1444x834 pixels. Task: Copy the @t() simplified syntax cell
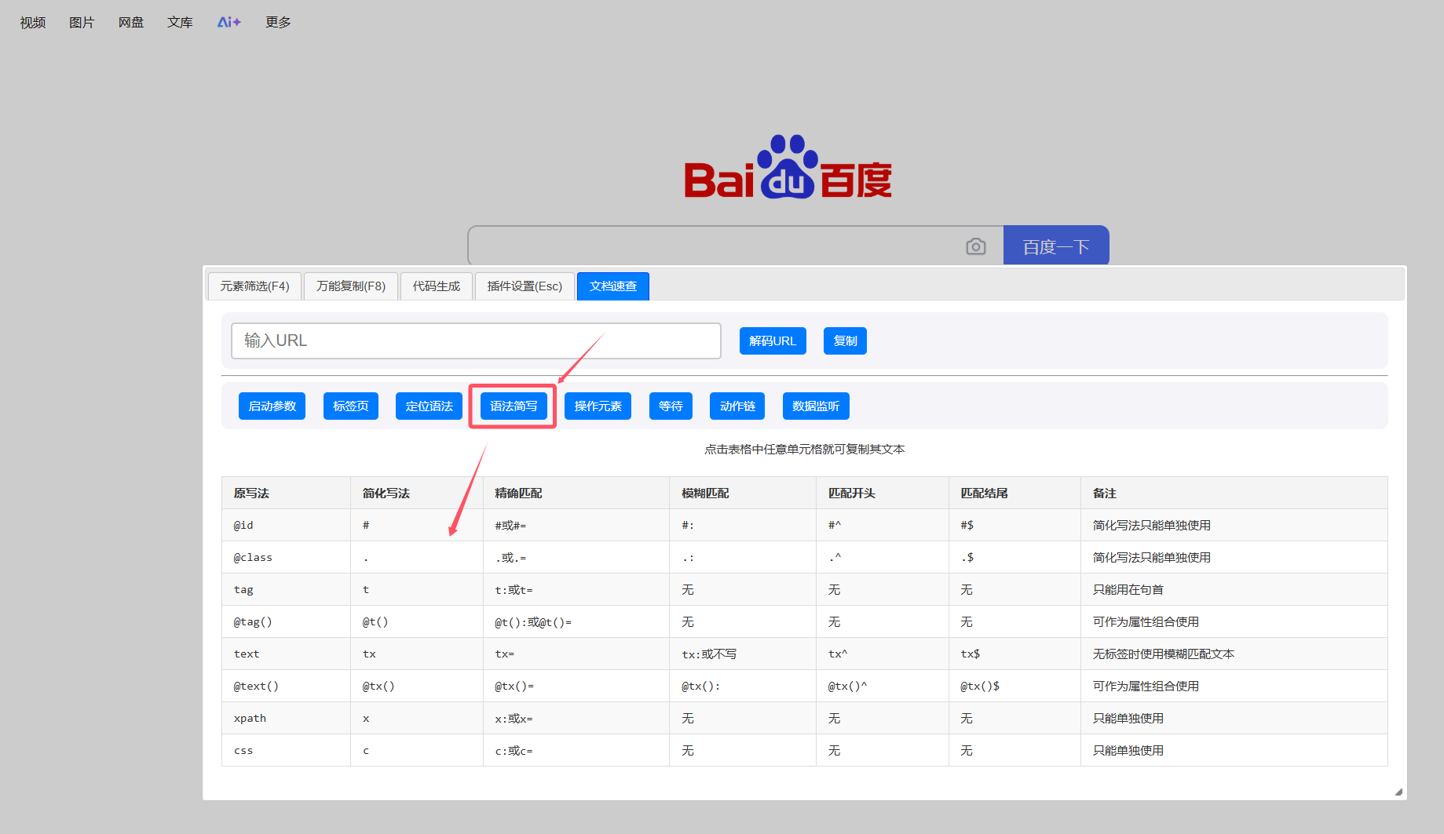[x=416, y=621]
